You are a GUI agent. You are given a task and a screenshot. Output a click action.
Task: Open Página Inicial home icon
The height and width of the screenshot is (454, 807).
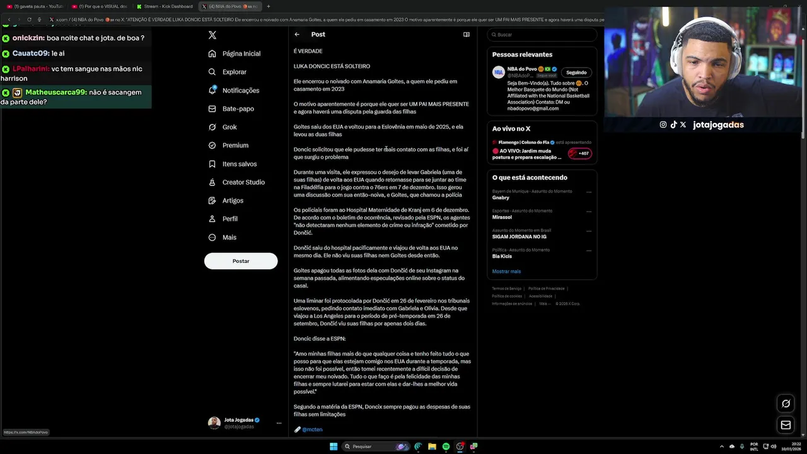[212, 54]
